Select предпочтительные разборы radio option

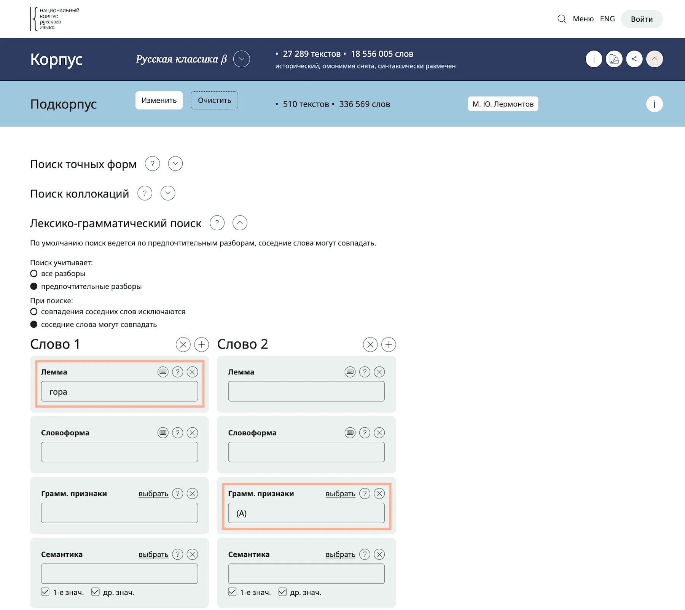click(34, 286)
